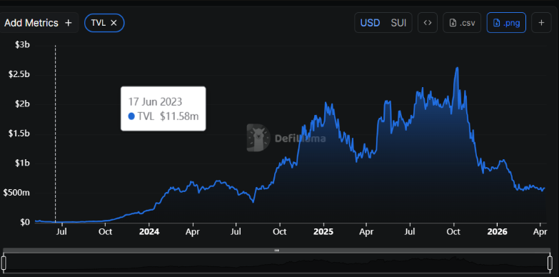Click the right range slider handle
The width and height of the screenshot is (559, 277).
pos(550,263)
